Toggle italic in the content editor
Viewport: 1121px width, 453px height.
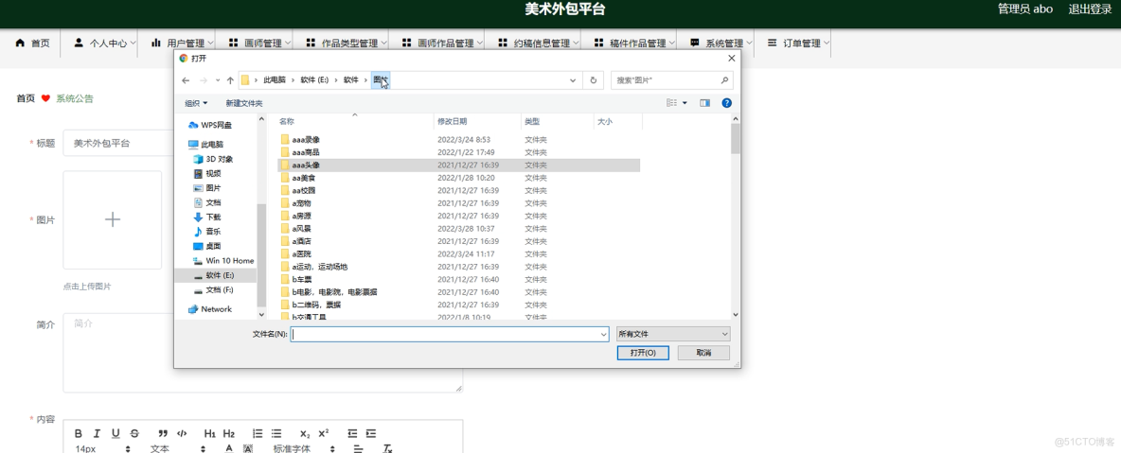pos(97,434)
